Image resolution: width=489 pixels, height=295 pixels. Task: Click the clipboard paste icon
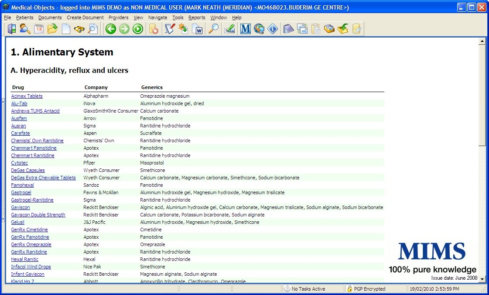(x=316, y=29)
